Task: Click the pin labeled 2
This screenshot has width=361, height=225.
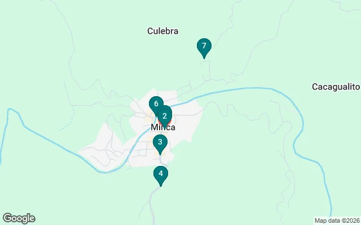Action: 165,116
